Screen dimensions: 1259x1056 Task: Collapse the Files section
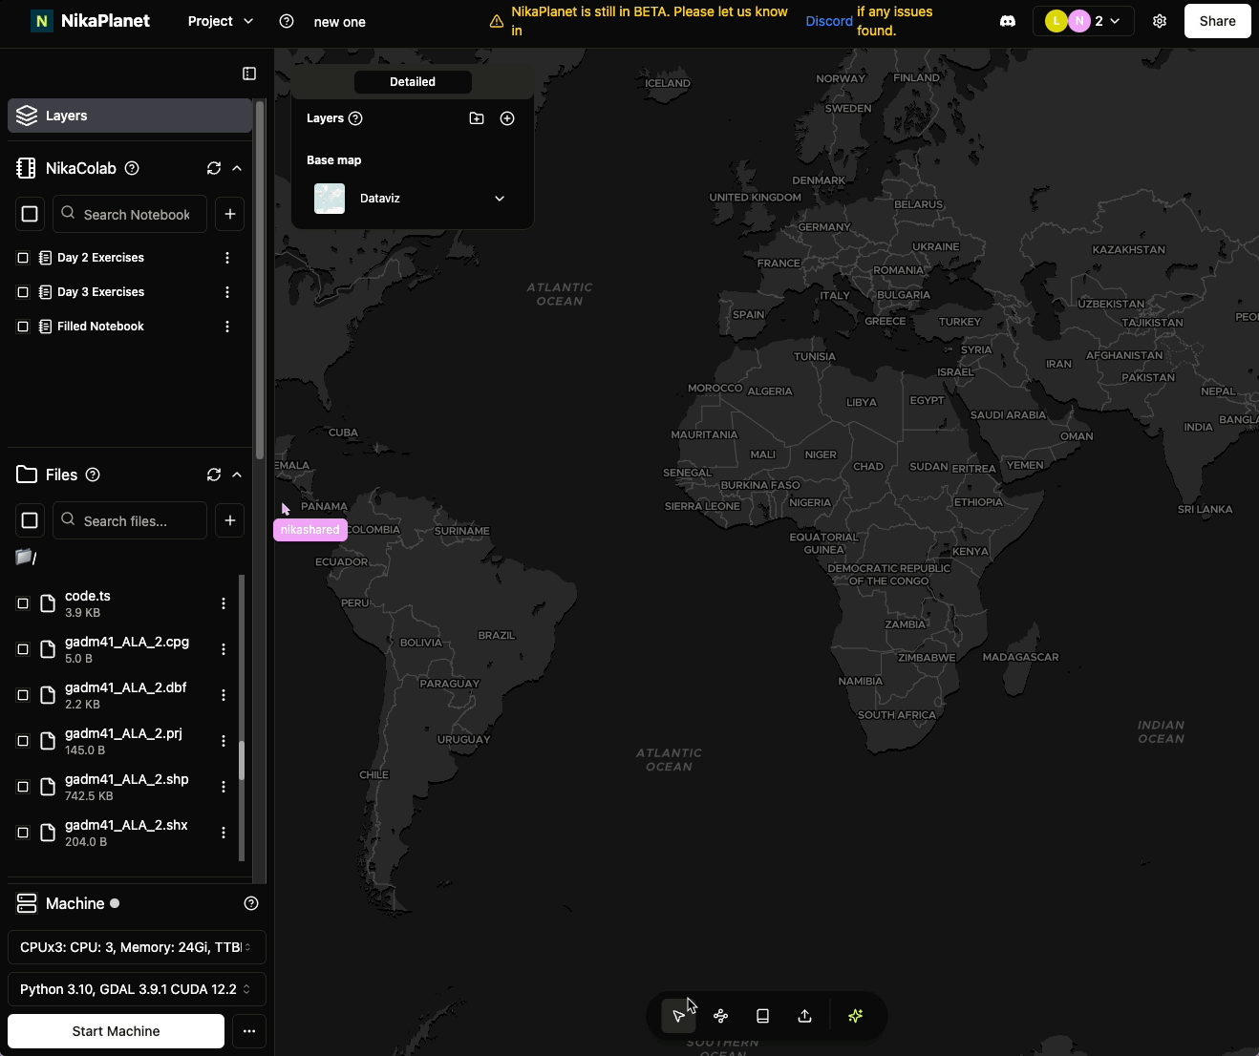[x=237, y=475]
